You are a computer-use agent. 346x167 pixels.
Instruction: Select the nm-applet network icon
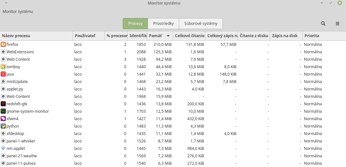point(3,148)
